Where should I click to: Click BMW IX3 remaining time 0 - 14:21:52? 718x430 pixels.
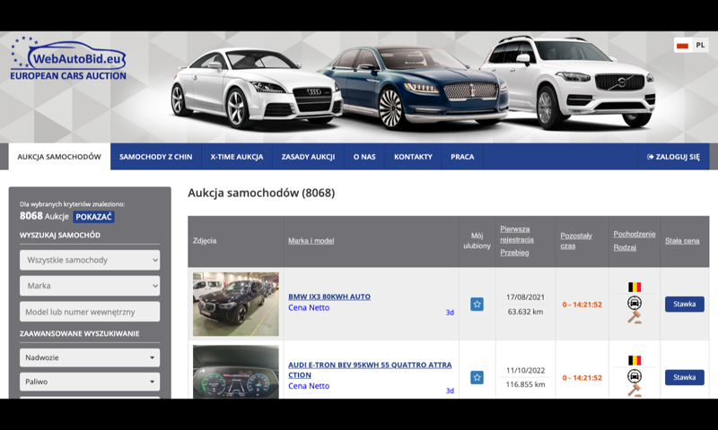582,305
